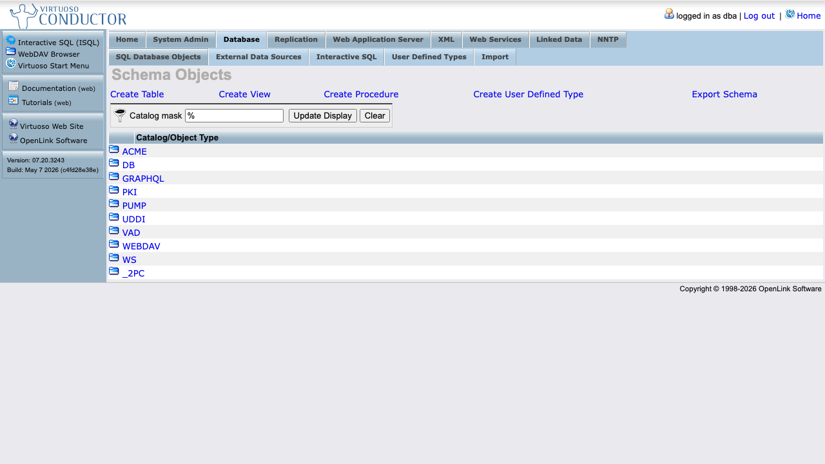The height and width of the screenshot is (464, 825).
Task: Open the Replication tab
Action: (x=296, y=39)
